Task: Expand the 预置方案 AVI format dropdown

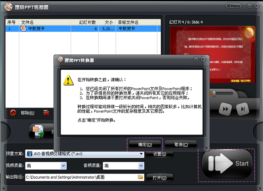Action: tap(141, 154)
